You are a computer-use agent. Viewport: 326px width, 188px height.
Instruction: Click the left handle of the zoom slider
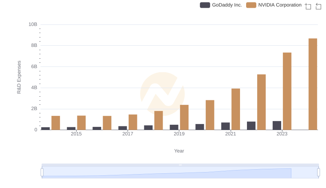(x=42, y=173)
